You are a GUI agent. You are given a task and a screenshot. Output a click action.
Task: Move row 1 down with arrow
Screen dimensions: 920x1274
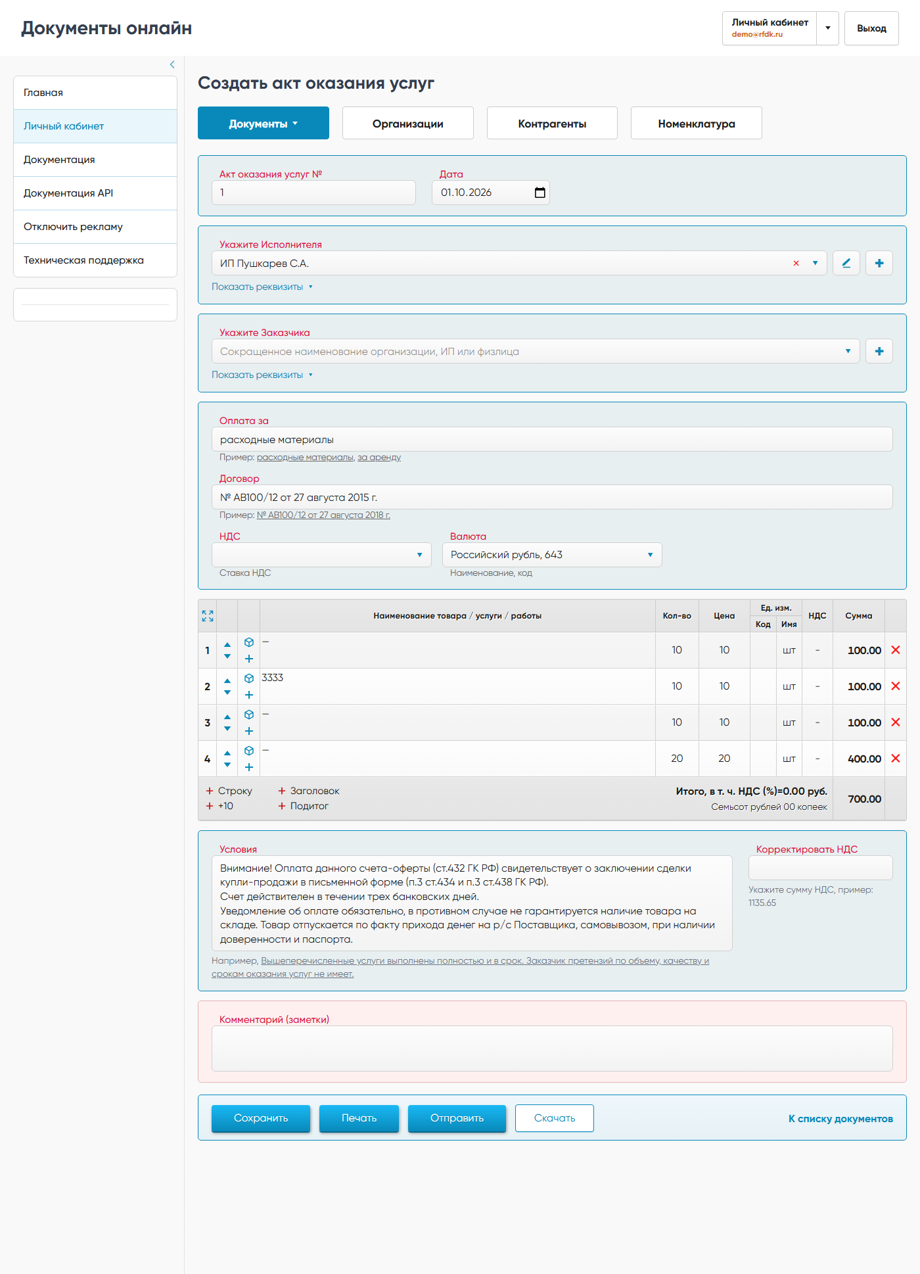(227, 657)
